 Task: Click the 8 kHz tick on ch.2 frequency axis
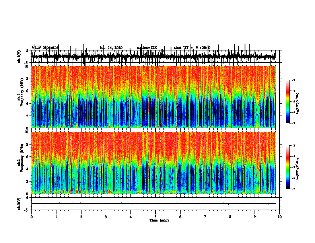click(28, 145)
